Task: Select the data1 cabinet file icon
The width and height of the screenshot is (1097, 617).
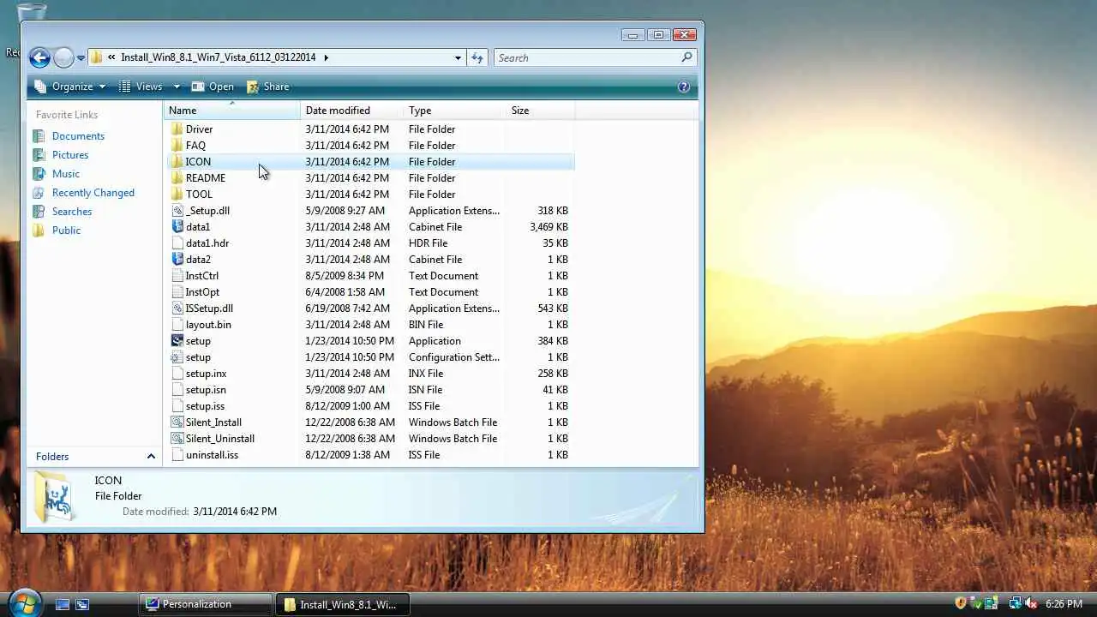Action: 177,227
